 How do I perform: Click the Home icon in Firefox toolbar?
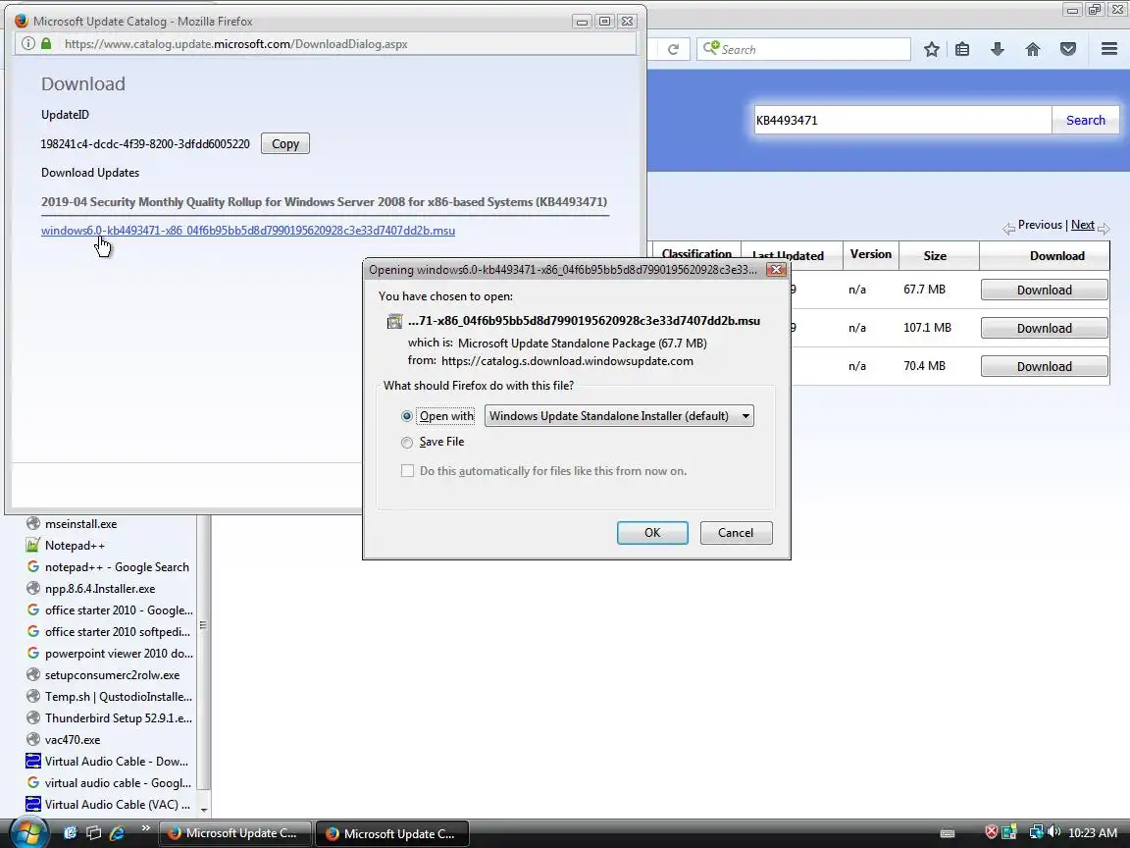1033,49
